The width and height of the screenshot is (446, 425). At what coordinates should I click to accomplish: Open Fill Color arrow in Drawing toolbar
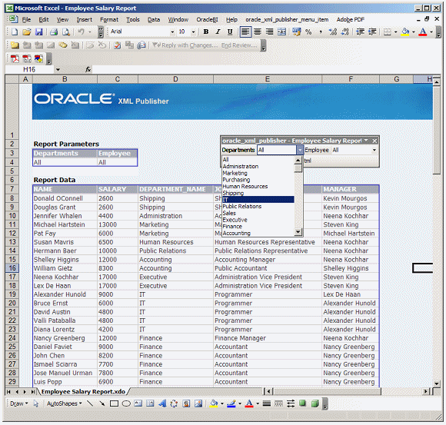coord(222,403)
